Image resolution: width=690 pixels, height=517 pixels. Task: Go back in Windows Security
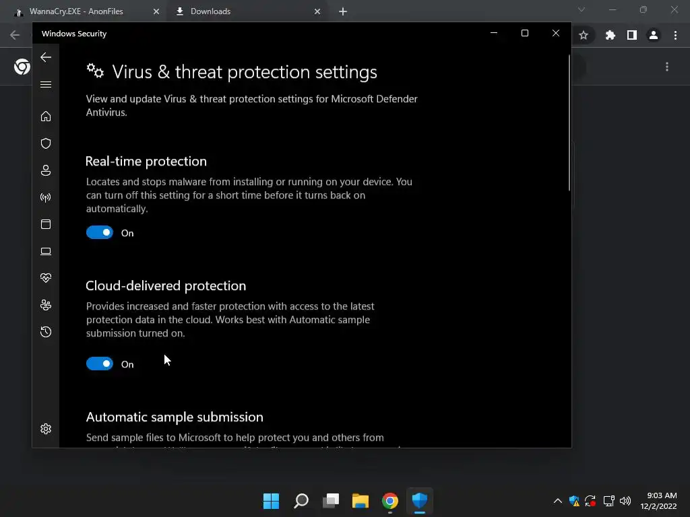click(x=46, y=57)
